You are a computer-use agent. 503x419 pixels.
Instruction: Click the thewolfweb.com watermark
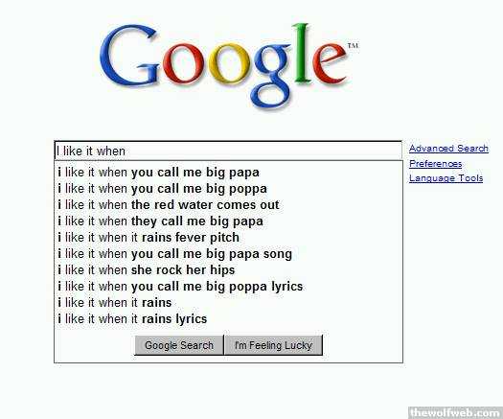tap(455, 412)
